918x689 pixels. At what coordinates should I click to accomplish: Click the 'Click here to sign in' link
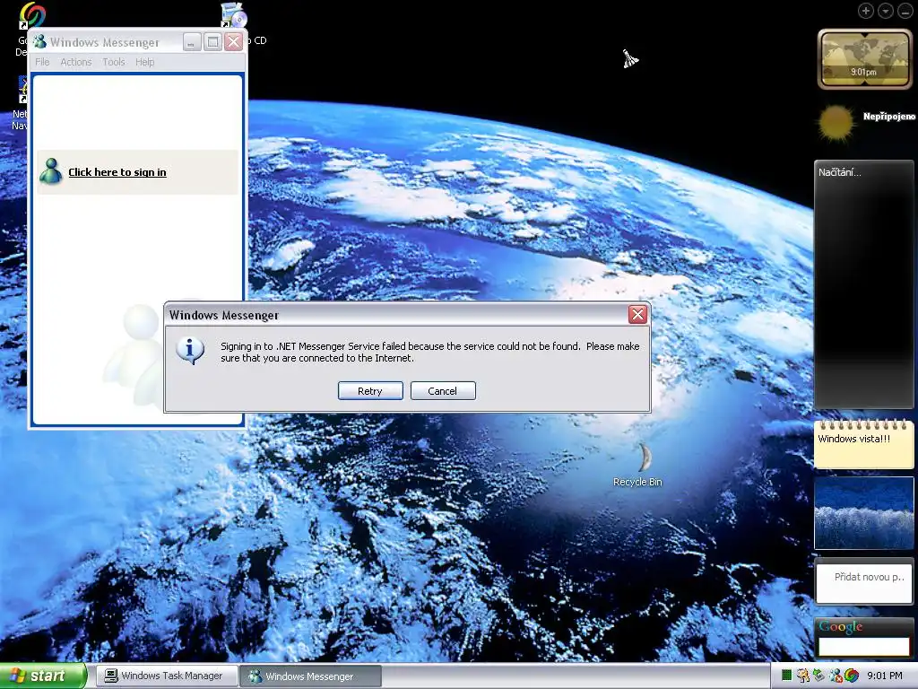coord(117,172)
